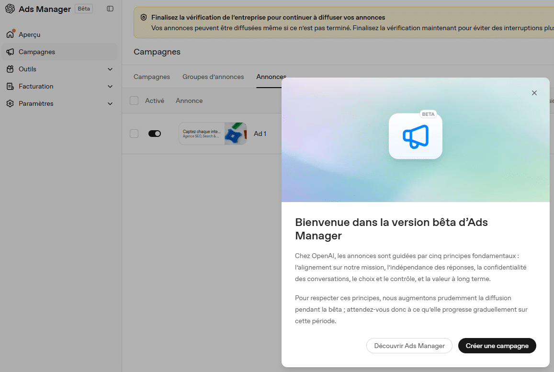This screenshot has width=554, height=372.
Task: Click the OpenAI logo icon
Action: point(10,9)
